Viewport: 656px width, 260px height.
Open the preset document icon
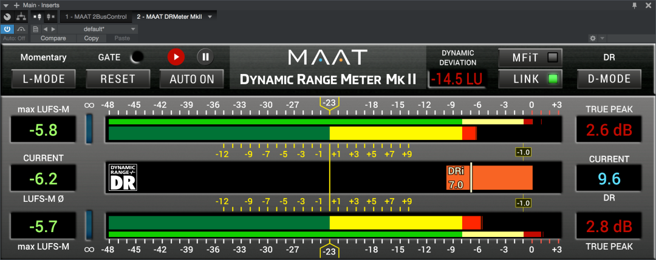coord(36,29)
